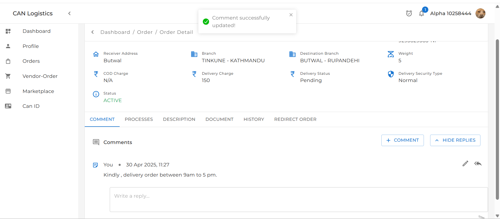Click the COD Charge rupee icon

[x=96, y=74]
